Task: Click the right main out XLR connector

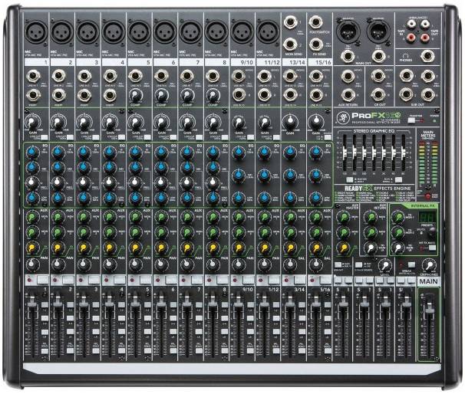Action: (x=379, y=31)
